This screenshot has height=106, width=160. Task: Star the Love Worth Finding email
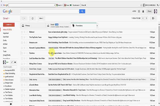(x=24, y=95)
